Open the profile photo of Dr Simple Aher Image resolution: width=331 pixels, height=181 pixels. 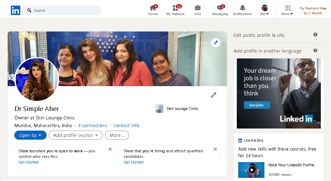(37, 79)
